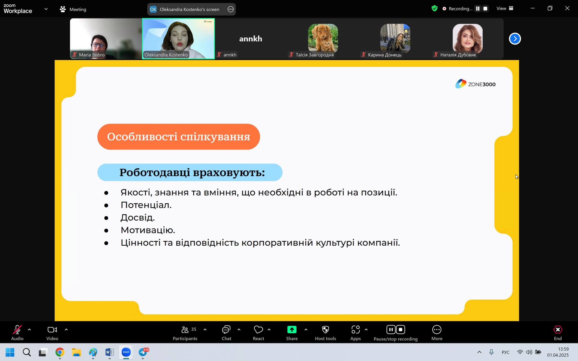This screenshot has height=361, width=578.
Task: Expand chevron next to Zoom Workplace logo
Action: (x=46, y=9)
